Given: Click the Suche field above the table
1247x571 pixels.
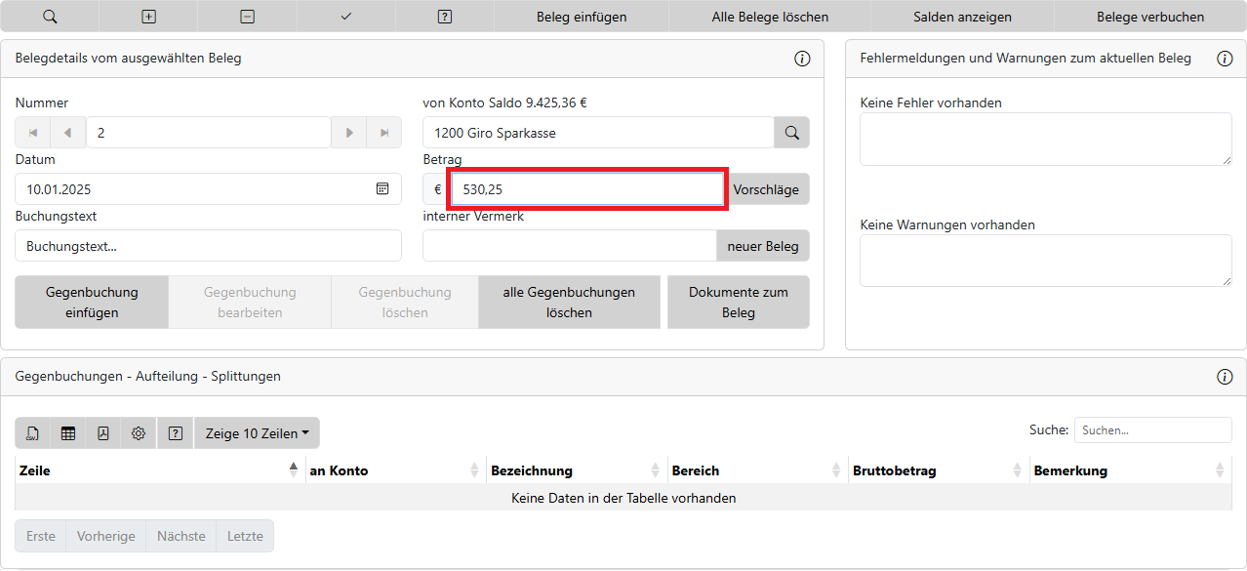Looking at the screenshot, I should point(1152,430).
